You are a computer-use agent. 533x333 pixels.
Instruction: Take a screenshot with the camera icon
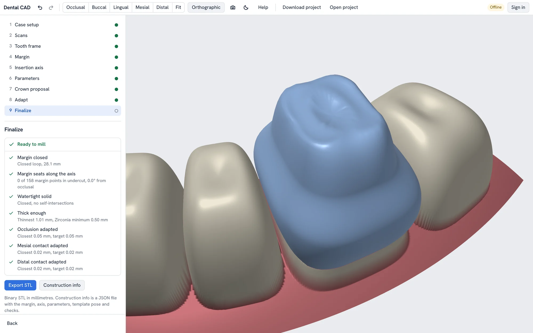(233, 7)
